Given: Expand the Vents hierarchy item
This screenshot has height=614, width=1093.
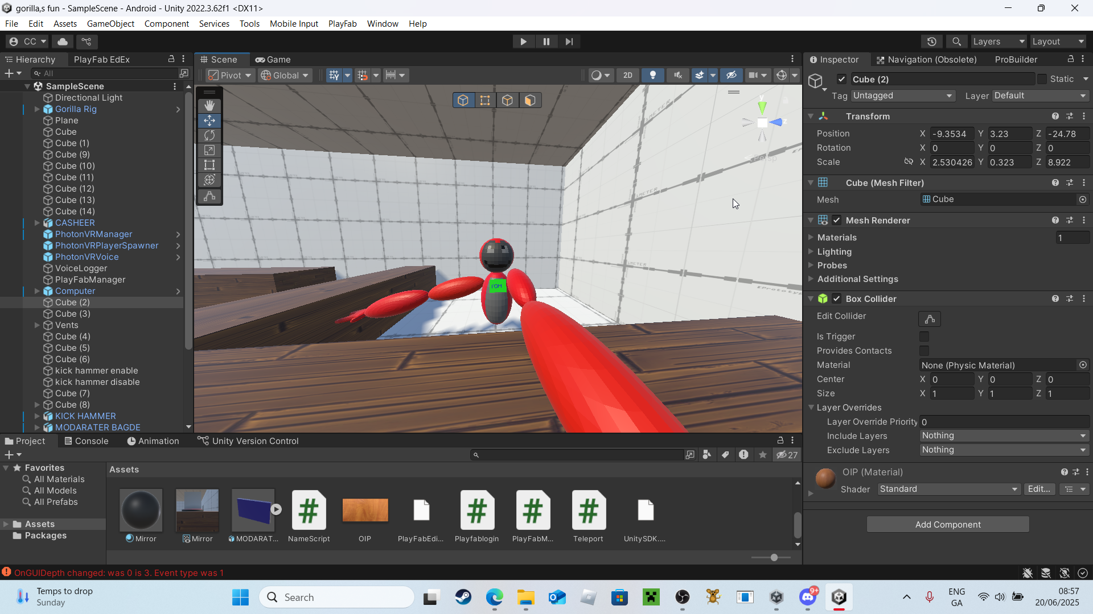Looking at the screenshot, I should [37, 325].
